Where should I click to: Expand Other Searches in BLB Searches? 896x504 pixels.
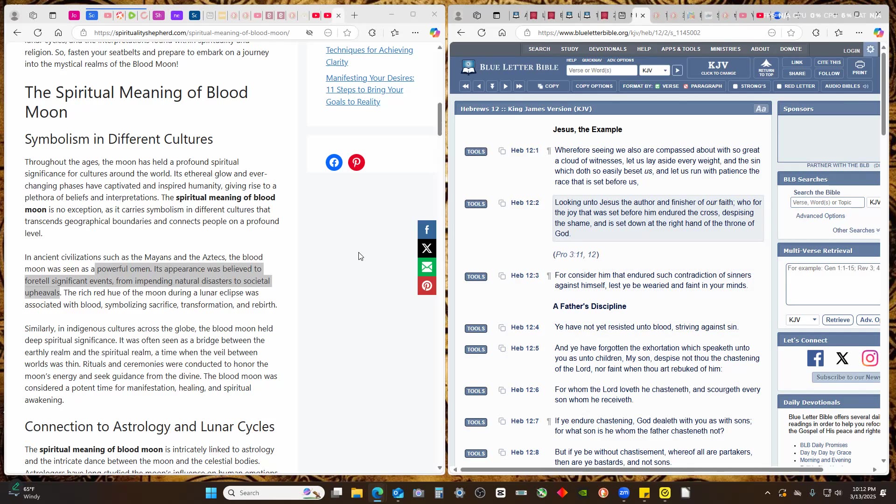pos(856,231)
